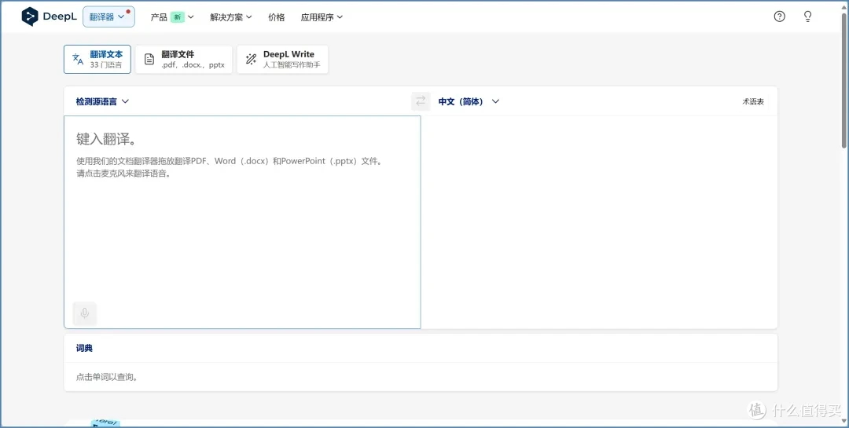Click the microphone voice input icon
Image resolution: width=849 pixels, height=428 pixels.
tap(84, 313)
